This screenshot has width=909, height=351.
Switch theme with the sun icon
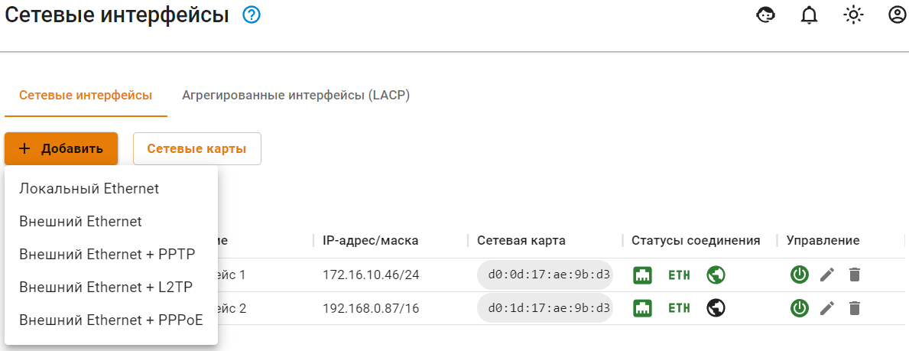point(853,15)
